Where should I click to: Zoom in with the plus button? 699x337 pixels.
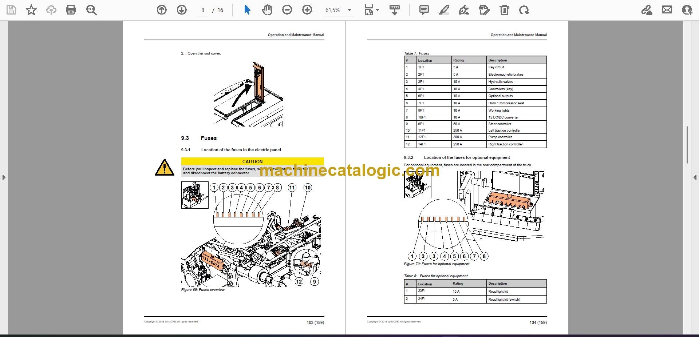pyautogui.click(x=307, y=10)
